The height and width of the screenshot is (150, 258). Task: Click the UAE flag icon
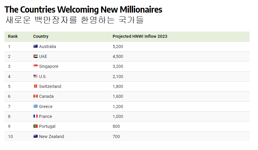[36, 56]
